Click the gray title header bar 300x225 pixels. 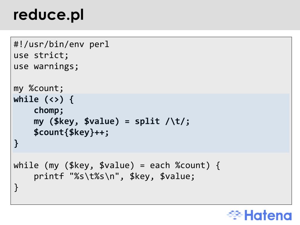click(150, 15)
